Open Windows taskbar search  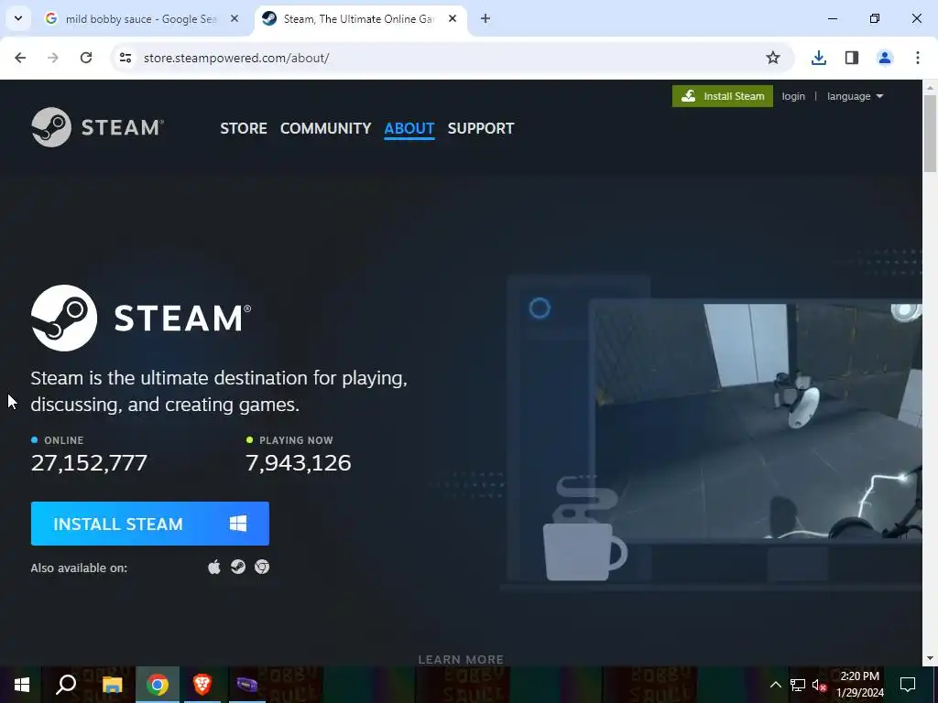point(66,685)
